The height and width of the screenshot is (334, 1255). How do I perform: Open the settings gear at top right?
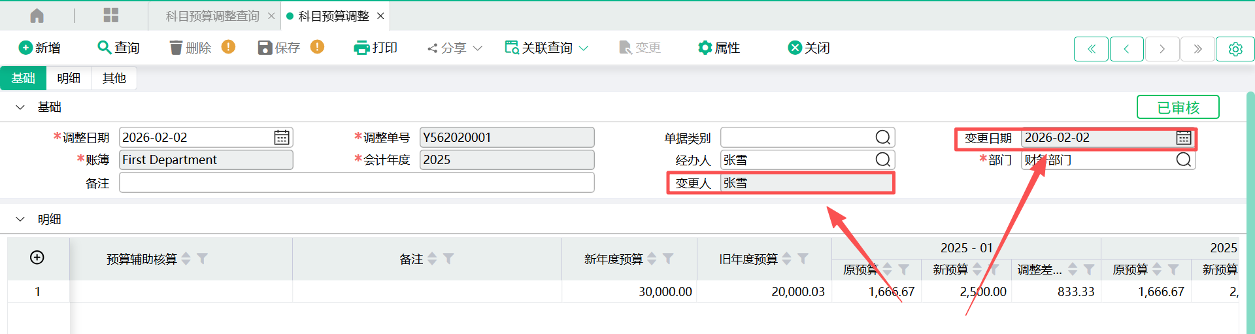tap(1235, 49)
